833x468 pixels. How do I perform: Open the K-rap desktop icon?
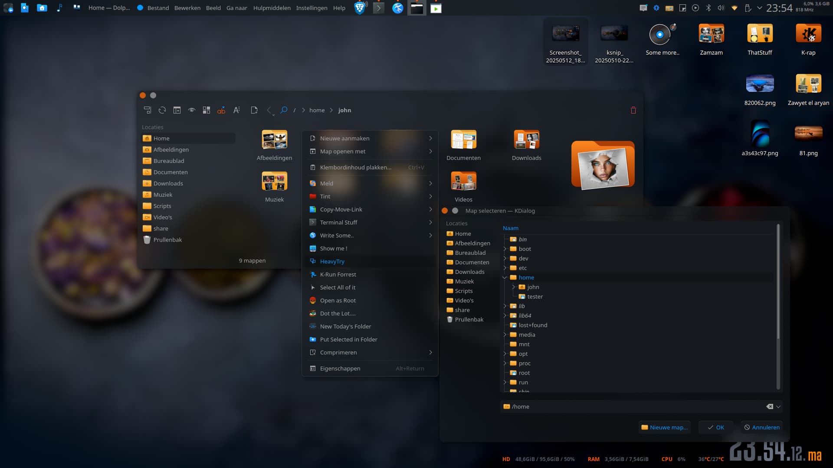point(808,39)
